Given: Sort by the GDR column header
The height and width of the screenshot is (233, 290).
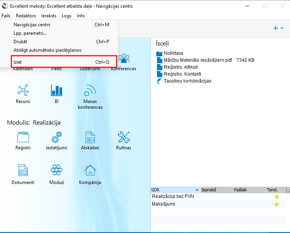Looking at the screenshot, I should click(155, 190).
